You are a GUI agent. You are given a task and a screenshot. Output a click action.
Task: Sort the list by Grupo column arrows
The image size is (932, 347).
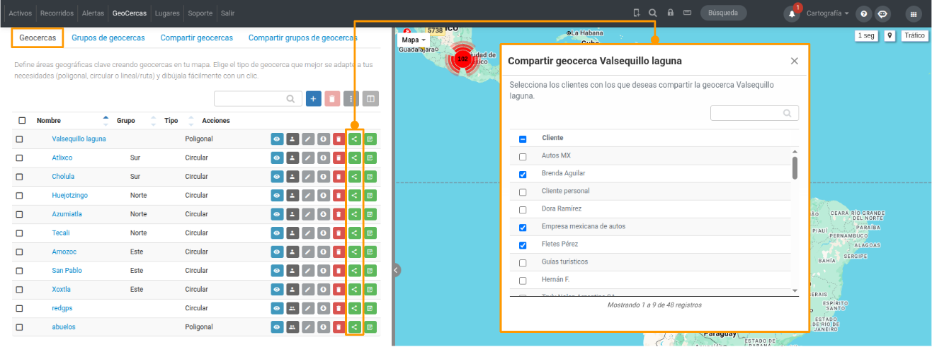[x=154, y=121]
